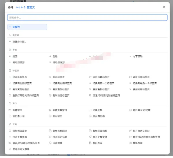Click the 切换全屏 fullscreen icon
173x158 pixels.
(90, 110)
